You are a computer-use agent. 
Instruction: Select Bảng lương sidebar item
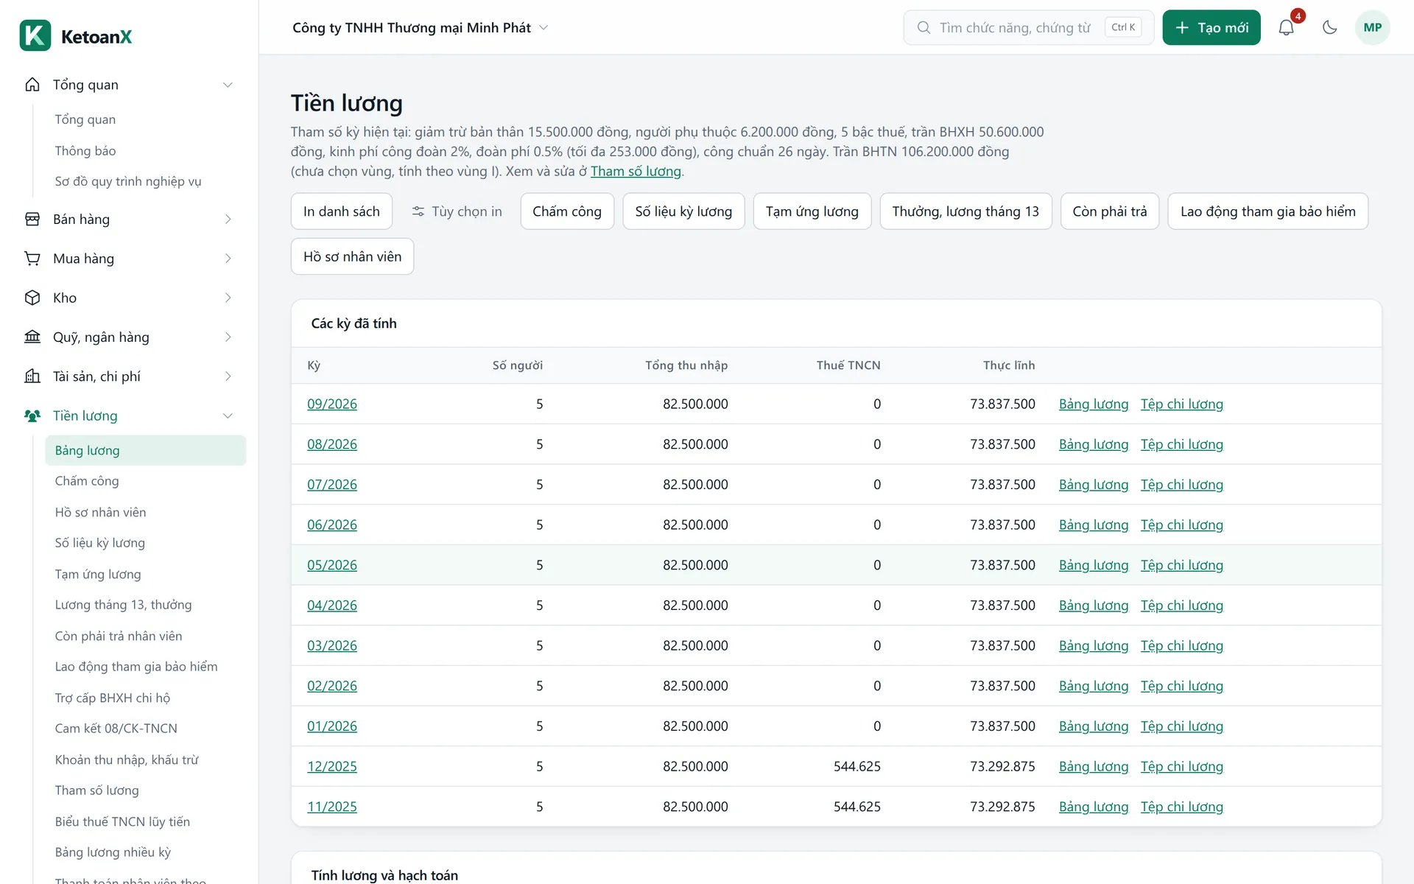(145, 450)
